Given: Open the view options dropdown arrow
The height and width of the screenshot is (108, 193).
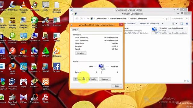Looking at the screenshot, I should [x=177, y=23].
